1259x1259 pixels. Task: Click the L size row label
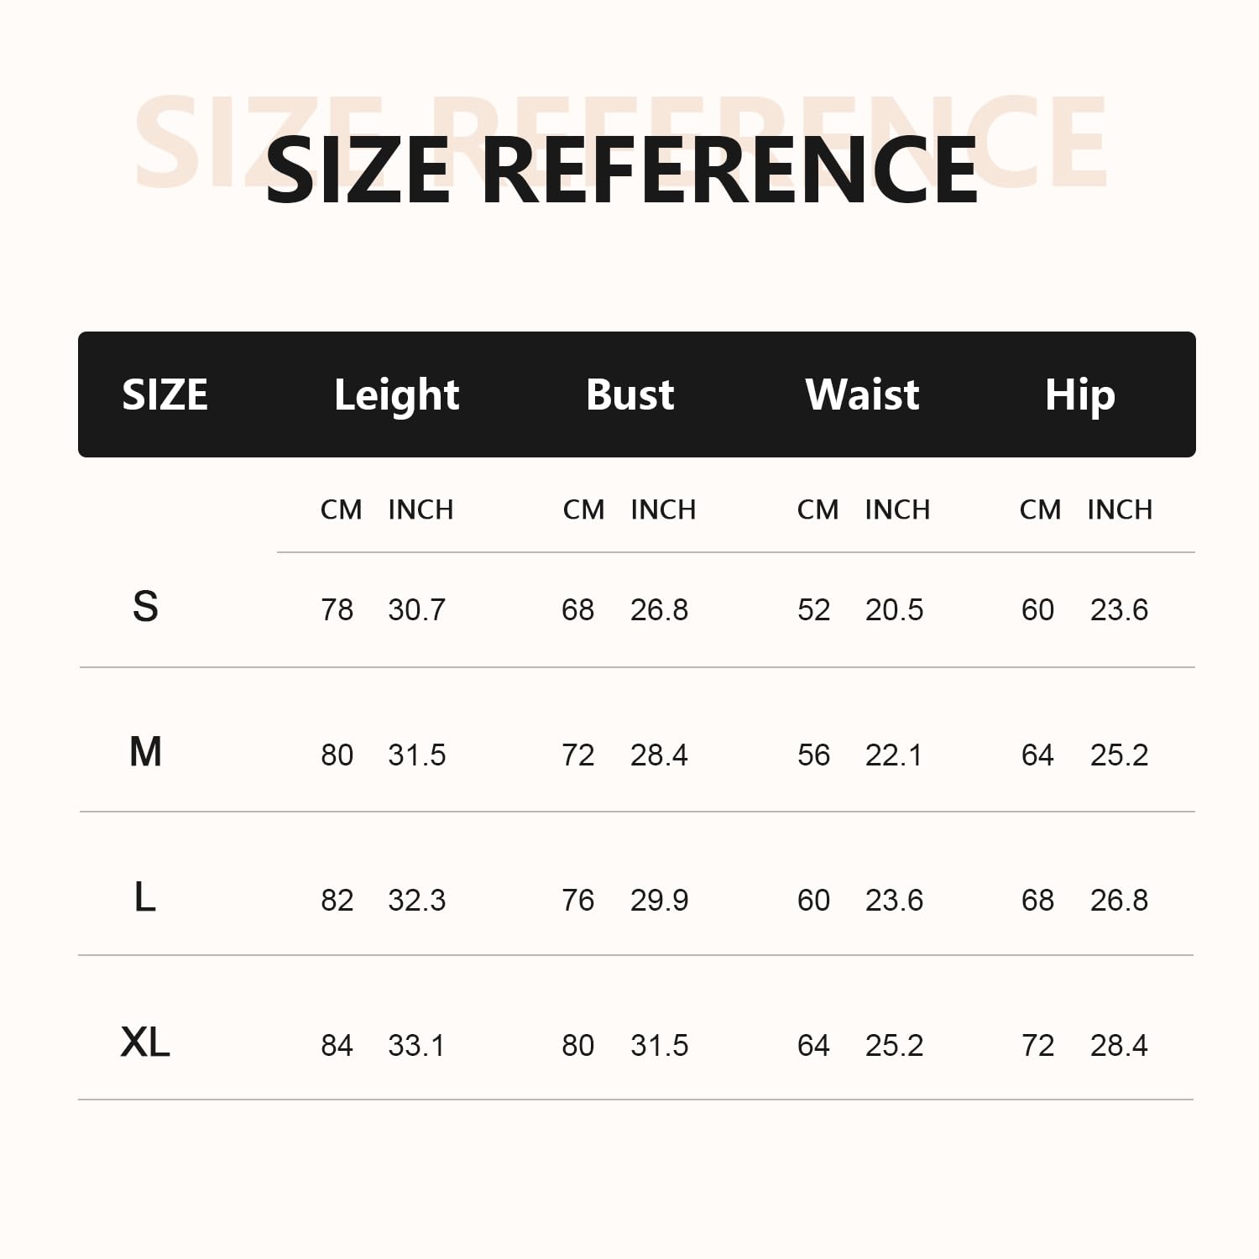(145, 898)
